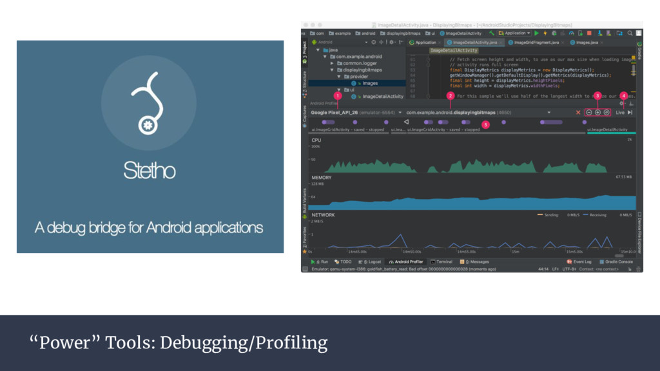Open the Favorites side panel
The image size is (660, 371).
[x=305, y=240]
